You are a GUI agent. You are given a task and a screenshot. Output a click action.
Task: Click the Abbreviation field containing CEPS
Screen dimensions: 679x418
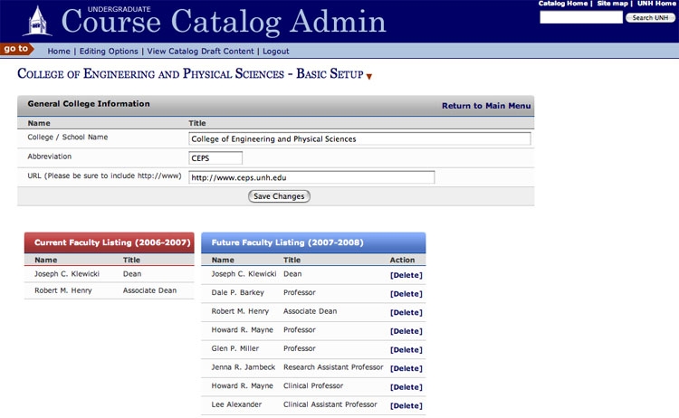(215, 158)
